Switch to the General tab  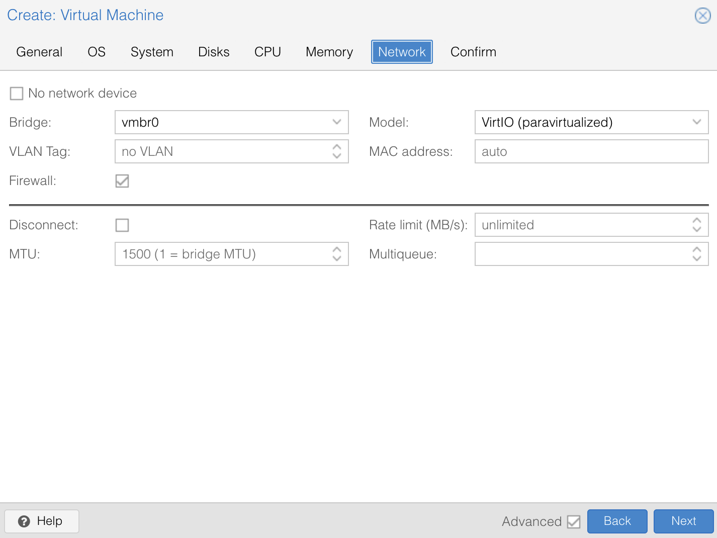(39, 52)
